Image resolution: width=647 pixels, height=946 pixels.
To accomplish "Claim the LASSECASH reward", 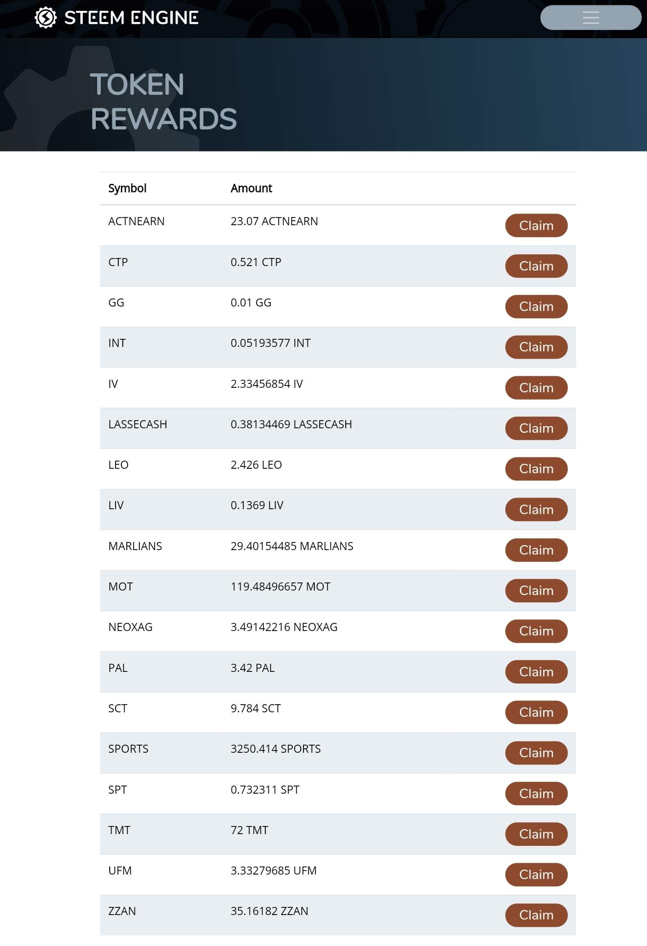I will (x=536, y=428).
